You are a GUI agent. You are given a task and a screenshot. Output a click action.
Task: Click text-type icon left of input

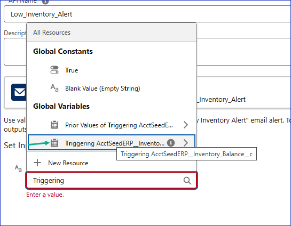(18, 168)
